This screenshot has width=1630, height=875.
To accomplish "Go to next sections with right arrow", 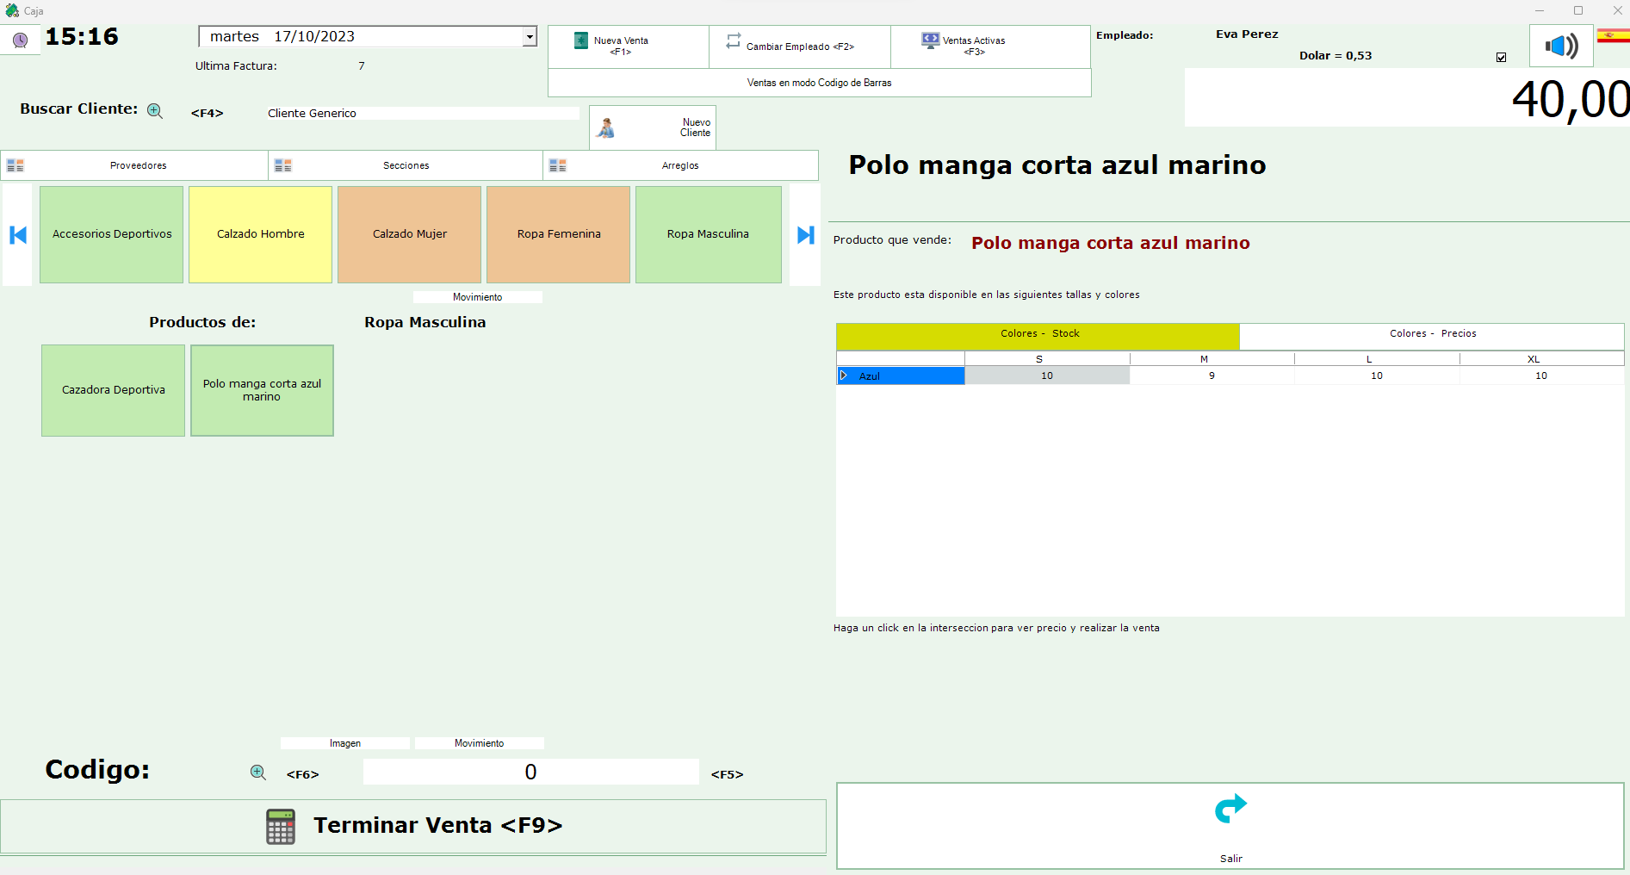I will pos(805,234).
